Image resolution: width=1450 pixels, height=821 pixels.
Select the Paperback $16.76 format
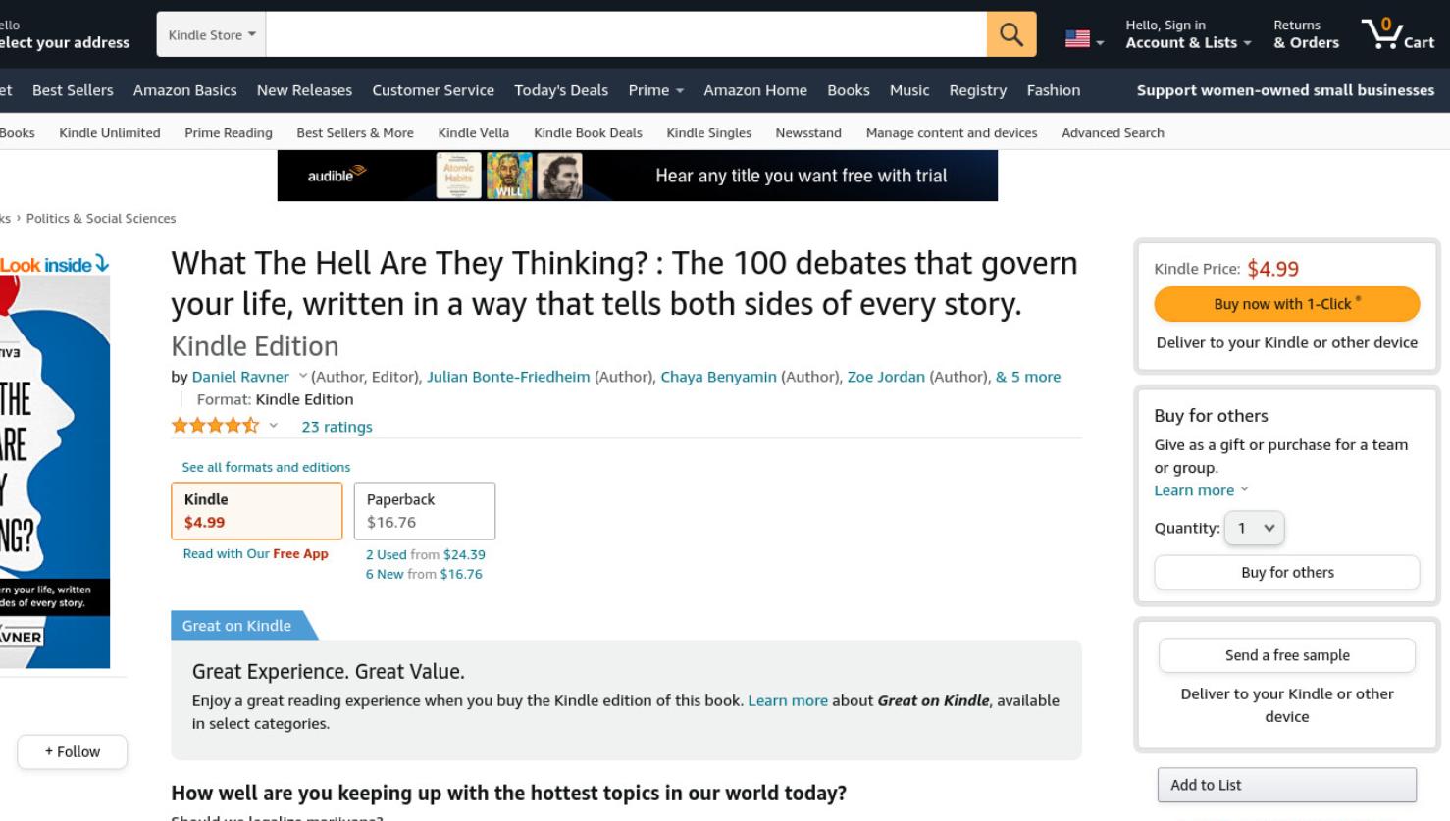click(x=425, y=510)
